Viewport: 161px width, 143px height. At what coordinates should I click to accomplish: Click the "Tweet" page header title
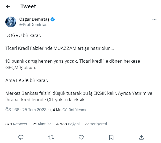coord(28,6)
